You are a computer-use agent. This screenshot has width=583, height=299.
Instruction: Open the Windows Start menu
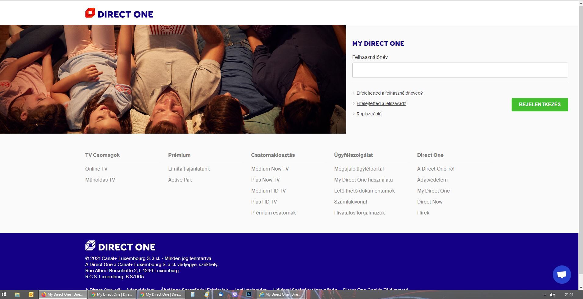click(x=4, y=294)
